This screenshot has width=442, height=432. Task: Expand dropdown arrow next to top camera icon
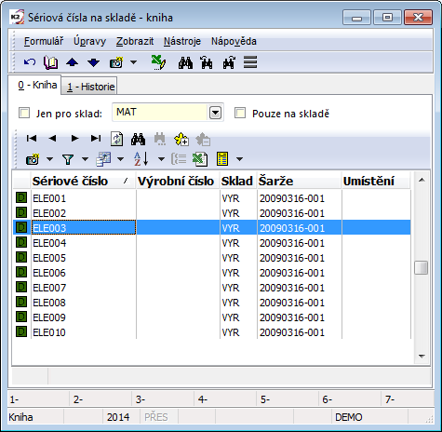tap(133, 62)
